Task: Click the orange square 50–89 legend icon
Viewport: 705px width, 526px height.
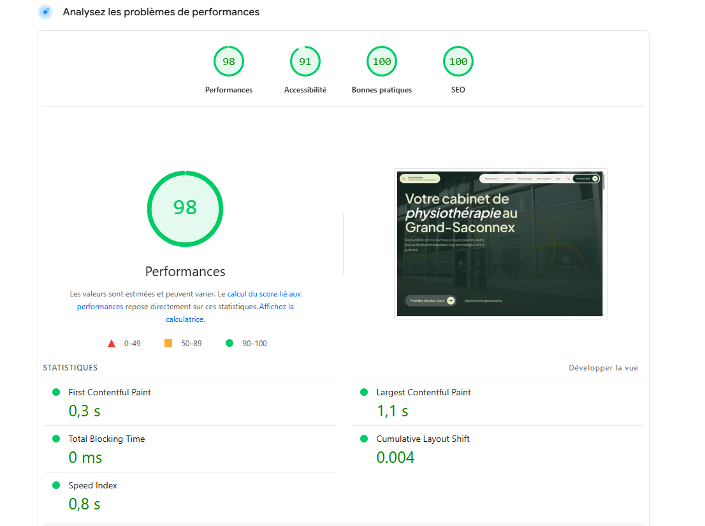Action: pyautogui.click(x=168, y=343)
